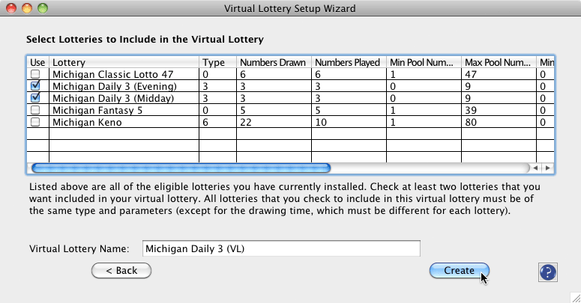Go back with the < Back button
Viewport: 581px width, 303px height.
pyautogui.click(x=121, y=270)
